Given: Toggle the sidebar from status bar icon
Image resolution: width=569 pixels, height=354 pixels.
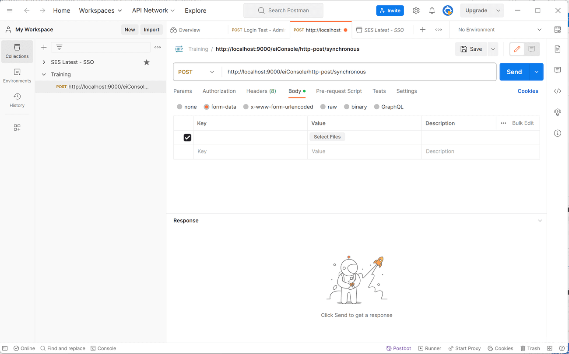Looking at the screenshot, I should tap(5, 348).
